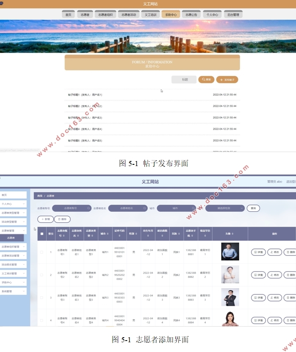The image size is (296, 352).
Task: Click the 城市 filter input
Action: [x=176, y=208]
